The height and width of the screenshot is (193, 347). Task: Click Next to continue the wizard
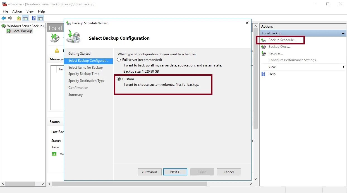[x=175, y=172]
